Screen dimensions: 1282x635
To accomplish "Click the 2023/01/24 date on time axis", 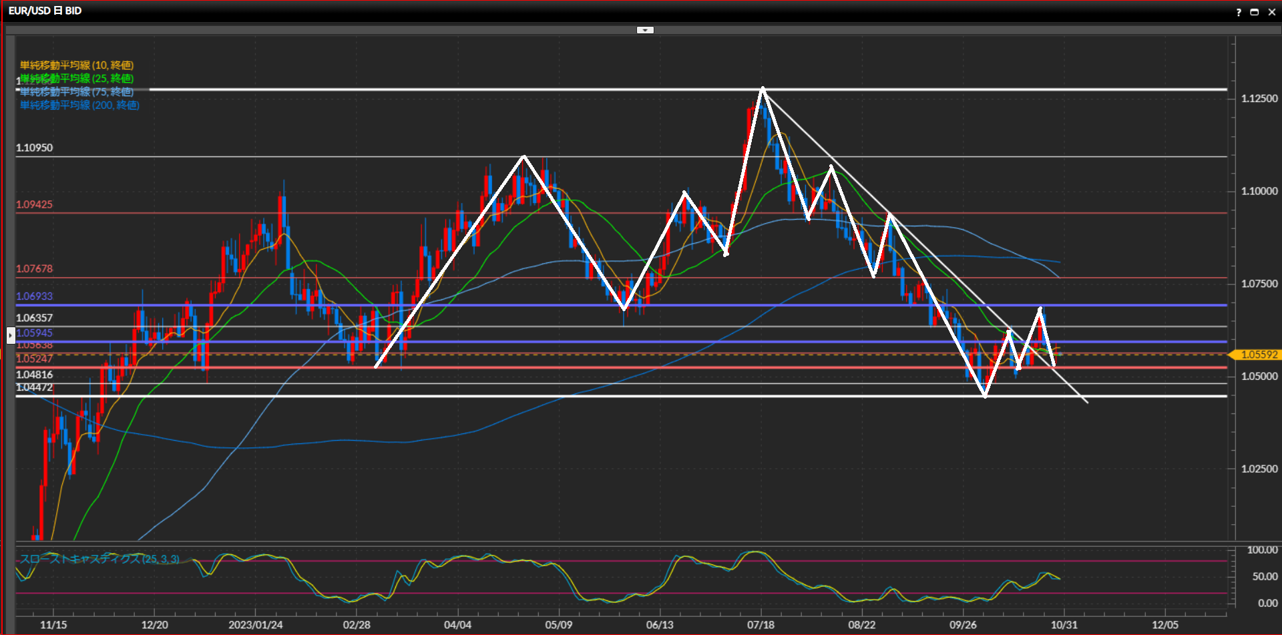I will click(255, 625).
